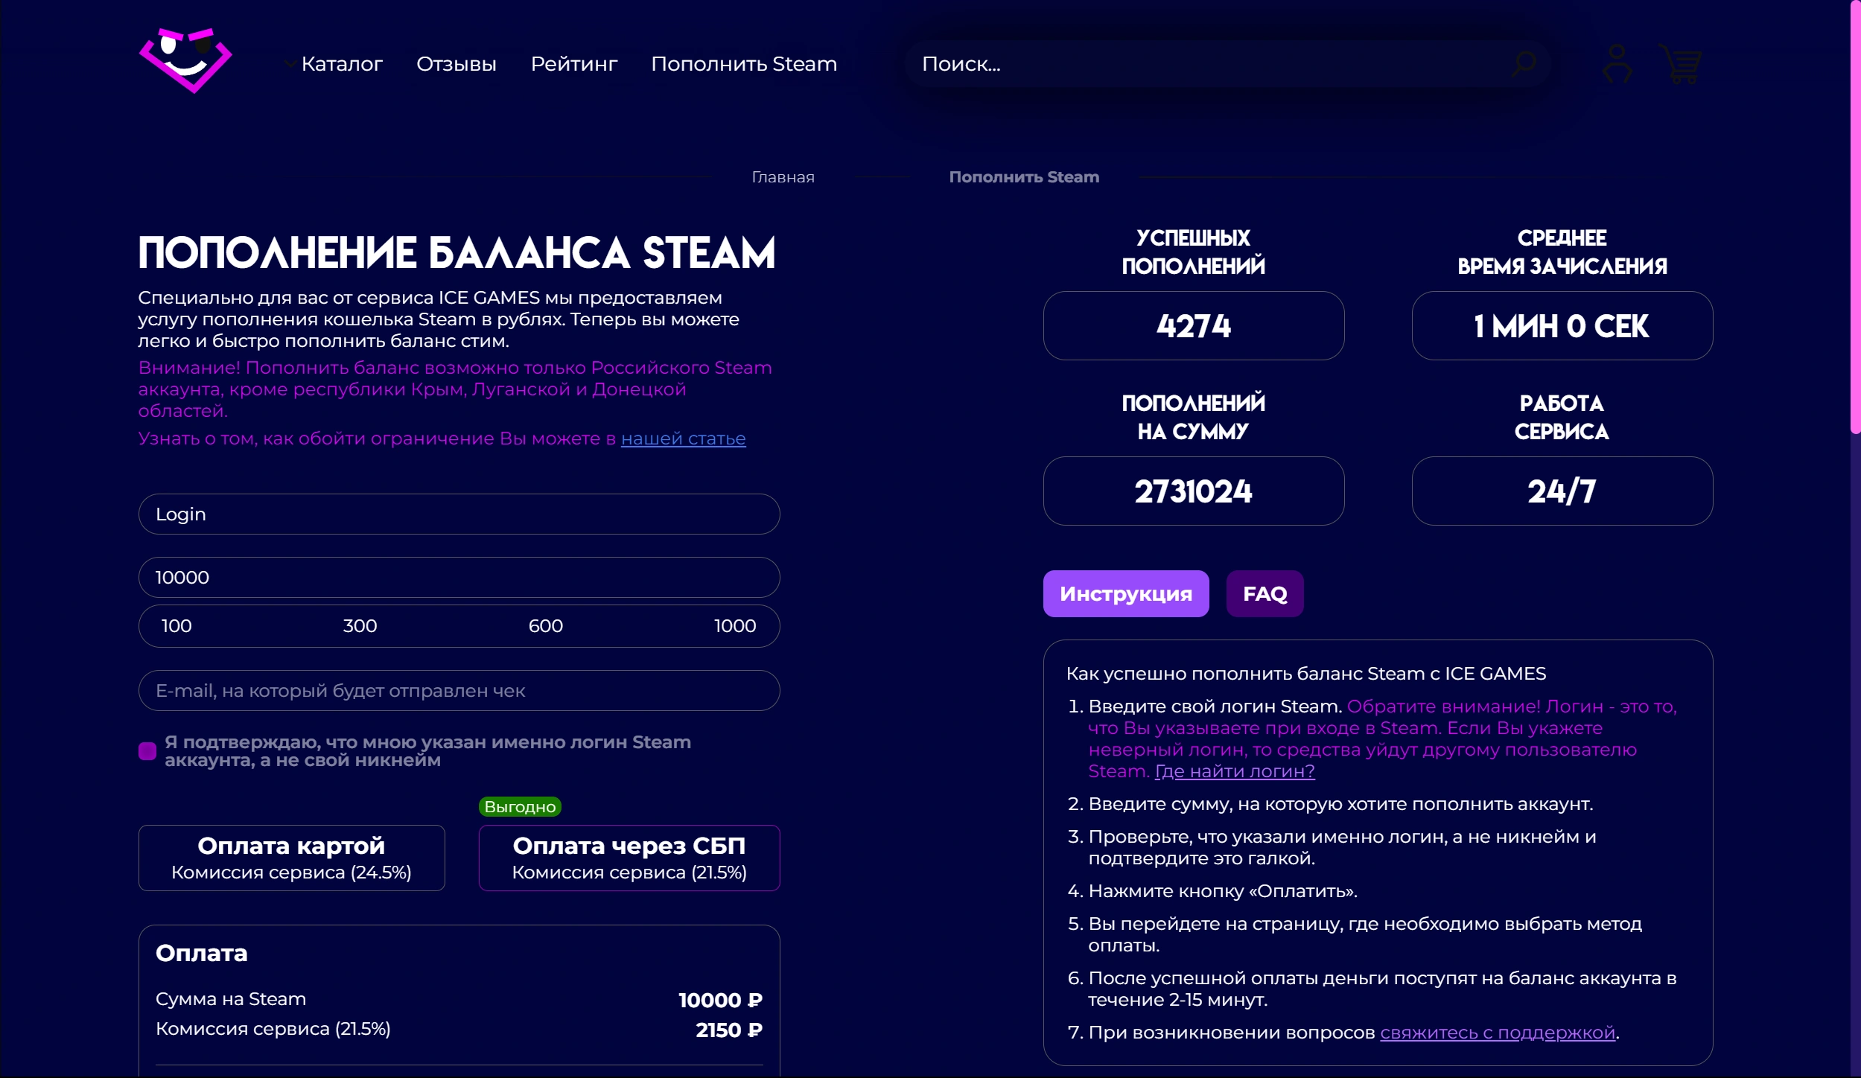Switch to the Инструкция tab
Screen dimensions: 1861x1078
coord(1126,593)
